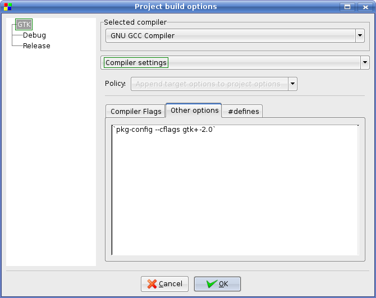Click the Project build options title bar
Screen dimensions: 376x298
(x=175, y=7)
